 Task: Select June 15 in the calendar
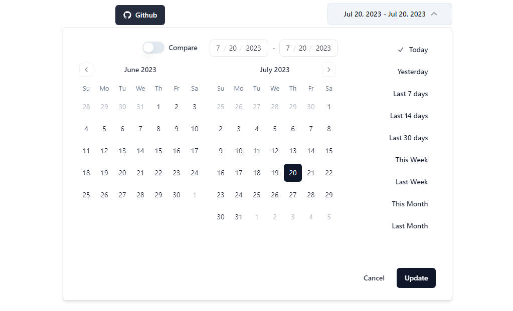[158, 151]
